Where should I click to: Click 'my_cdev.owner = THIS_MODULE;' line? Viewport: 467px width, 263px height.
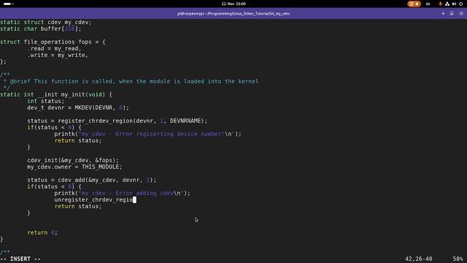[74, 167]
